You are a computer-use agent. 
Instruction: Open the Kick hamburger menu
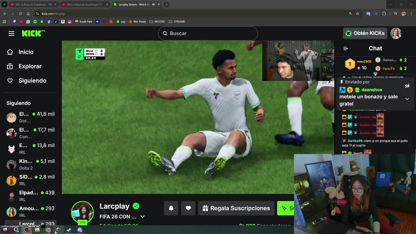(11, 33)
